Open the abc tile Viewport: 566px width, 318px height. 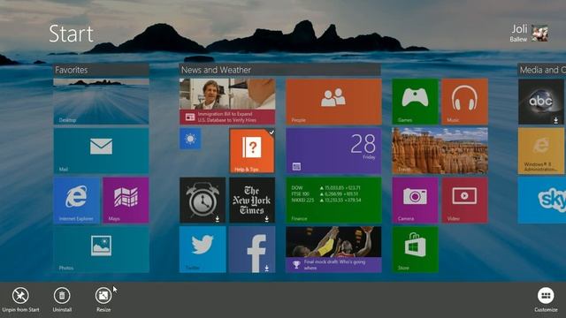pyautogui.click(x=540, y=102)
